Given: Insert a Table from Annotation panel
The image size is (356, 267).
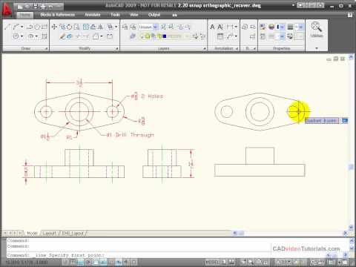Looking at the screenshot, I should point(220,36).
